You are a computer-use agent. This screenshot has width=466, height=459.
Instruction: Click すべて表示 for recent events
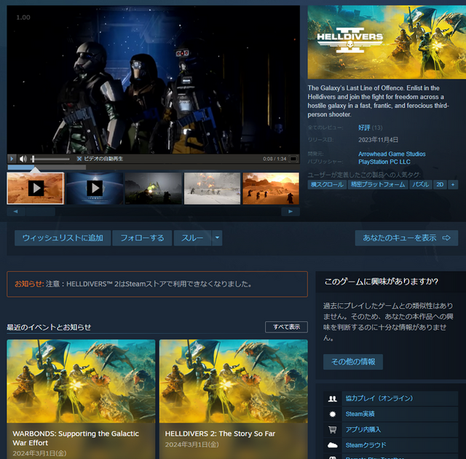pos(286,327)
